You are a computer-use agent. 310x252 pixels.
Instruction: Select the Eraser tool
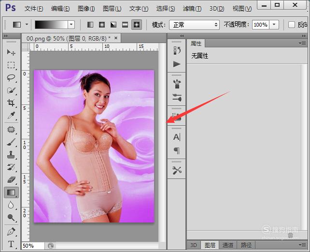[11, 179]
